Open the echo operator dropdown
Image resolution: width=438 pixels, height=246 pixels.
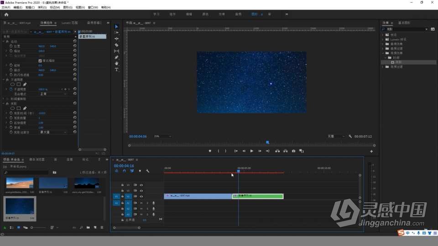53,132
